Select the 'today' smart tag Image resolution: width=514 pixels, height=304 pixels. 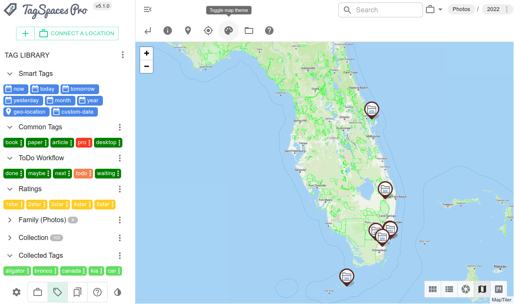point(44,89)
